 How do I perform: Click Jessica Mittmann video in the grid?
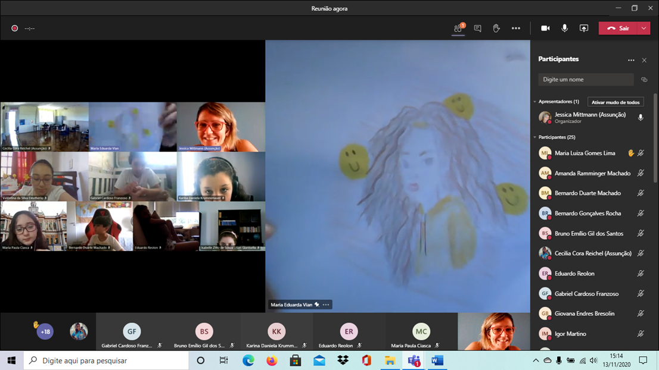221,127
